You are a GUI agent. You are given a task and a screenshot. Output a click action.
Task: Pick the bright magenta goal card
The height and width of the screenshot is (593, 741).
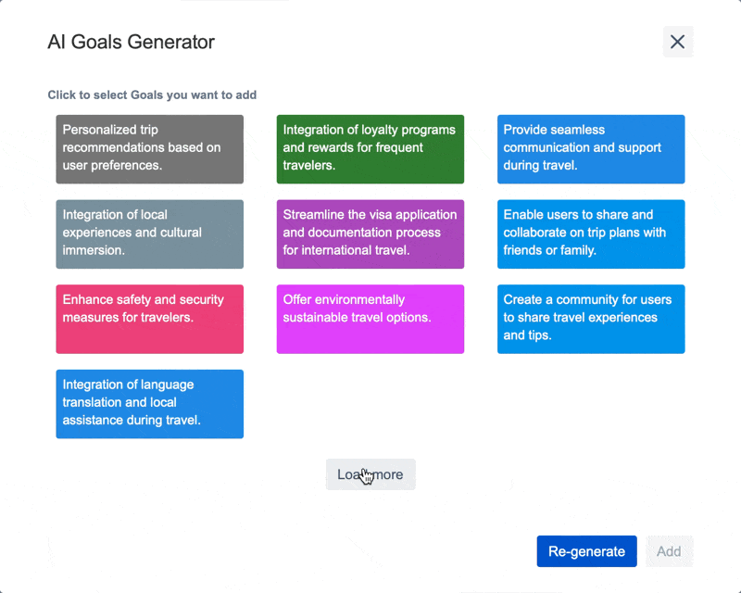pos(370,319)
